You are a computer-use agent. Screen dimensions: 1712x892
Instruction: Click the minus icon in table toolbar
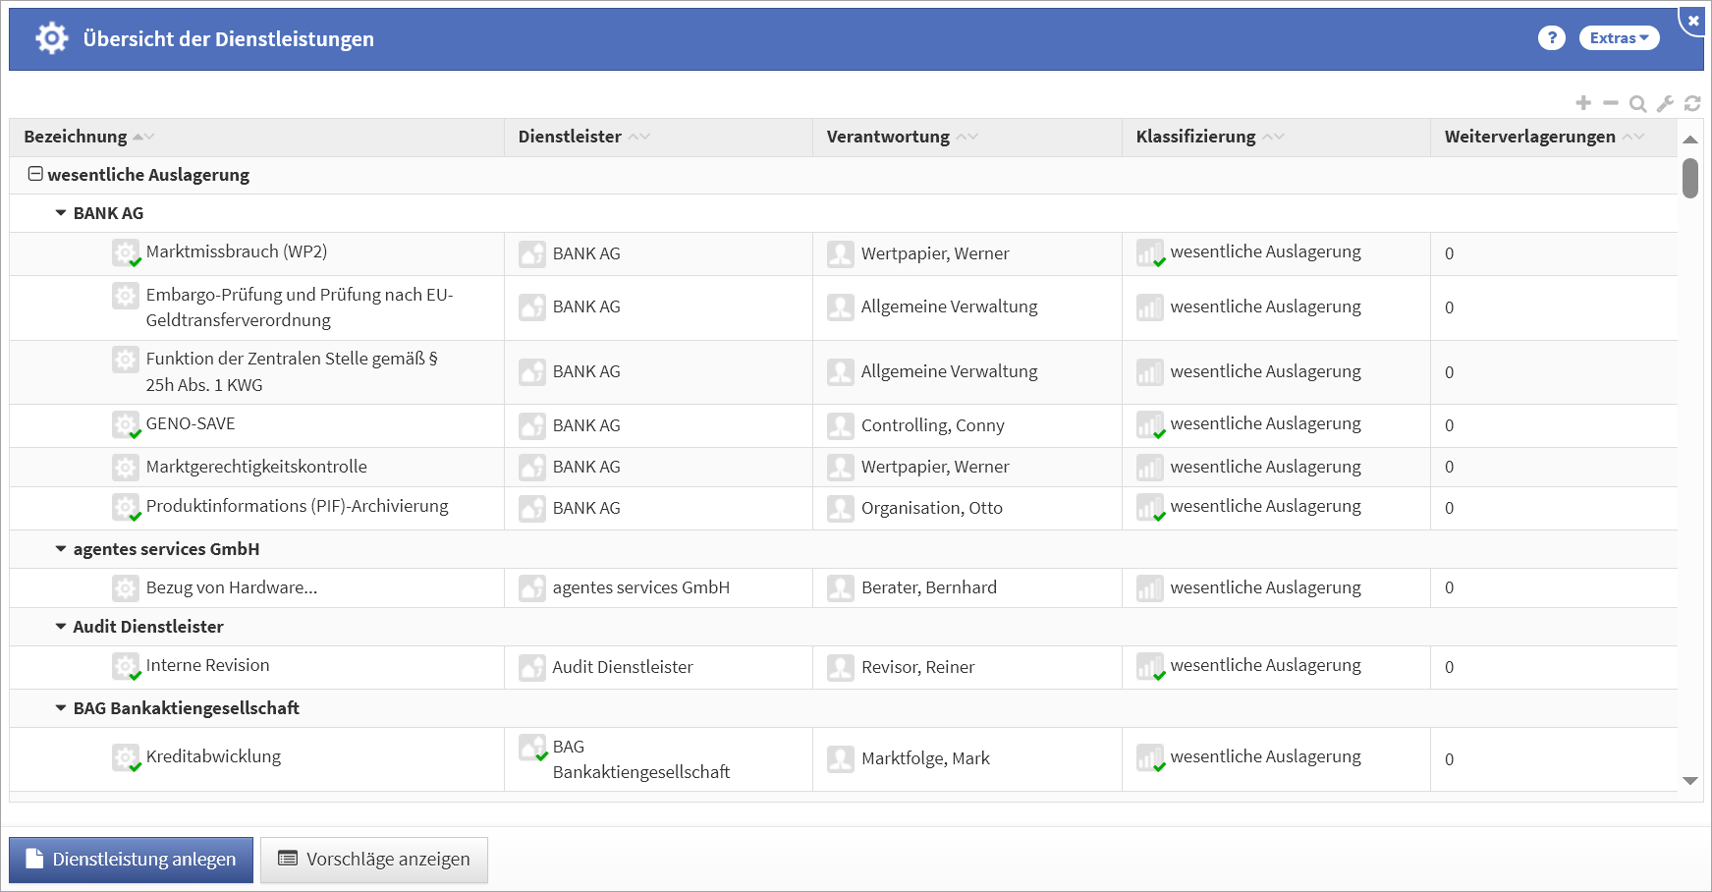pos(1610,103)
